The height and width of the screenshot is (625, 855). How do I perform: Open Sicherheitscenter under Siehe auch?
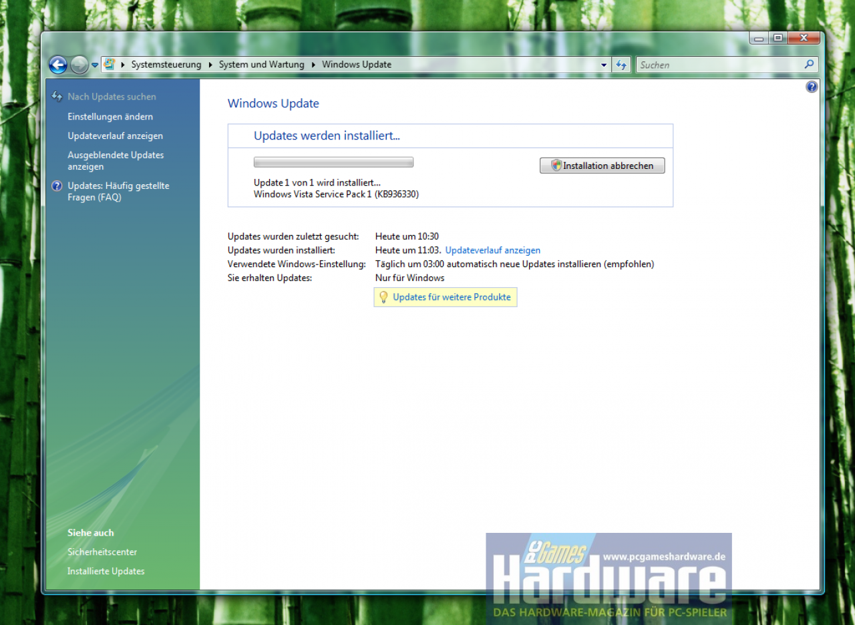coord(102,552)
